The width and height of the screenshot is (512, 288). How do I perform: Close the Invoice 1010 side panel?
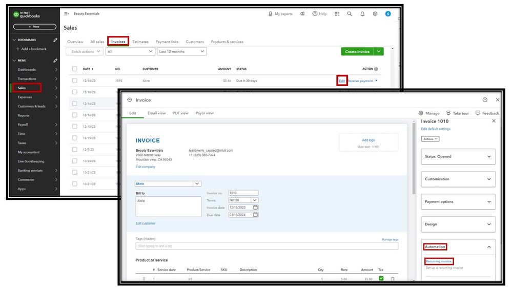click(x=494, y=121)
